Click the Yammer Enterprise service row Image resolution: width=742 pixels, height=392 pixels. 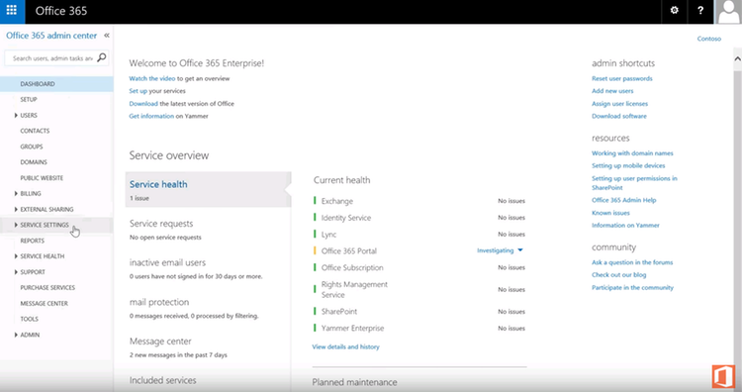[x=419, y=328]
